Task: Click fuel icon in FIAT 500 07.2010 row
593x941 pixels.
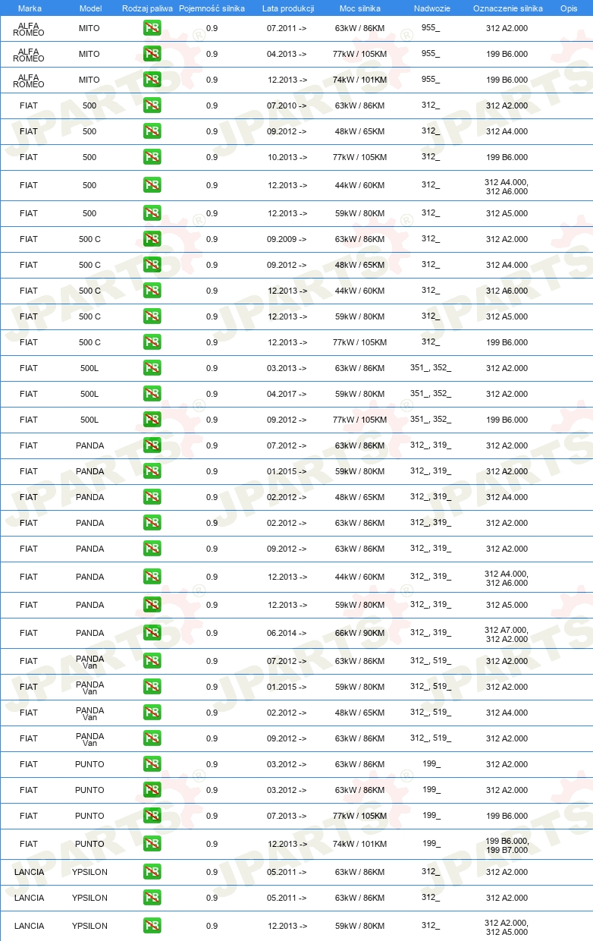Action: 152,105
